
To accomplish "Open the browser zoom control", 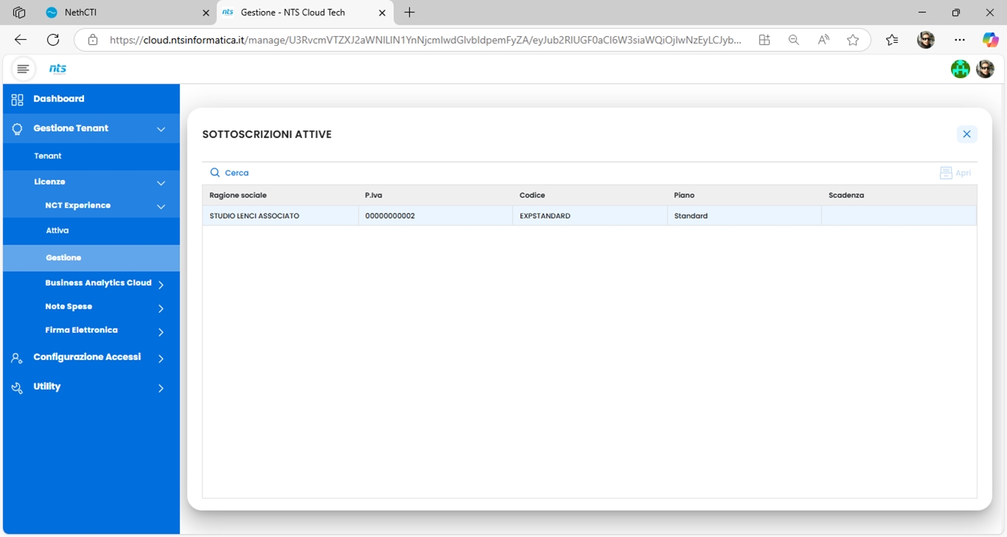I will click(x=793, y=41).
